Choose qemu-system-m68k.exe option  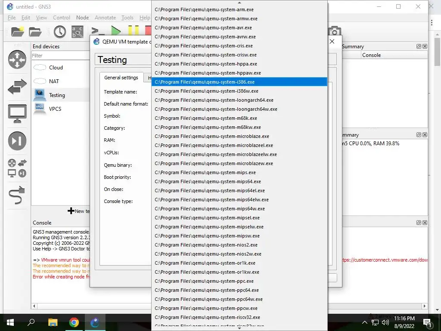239,118
